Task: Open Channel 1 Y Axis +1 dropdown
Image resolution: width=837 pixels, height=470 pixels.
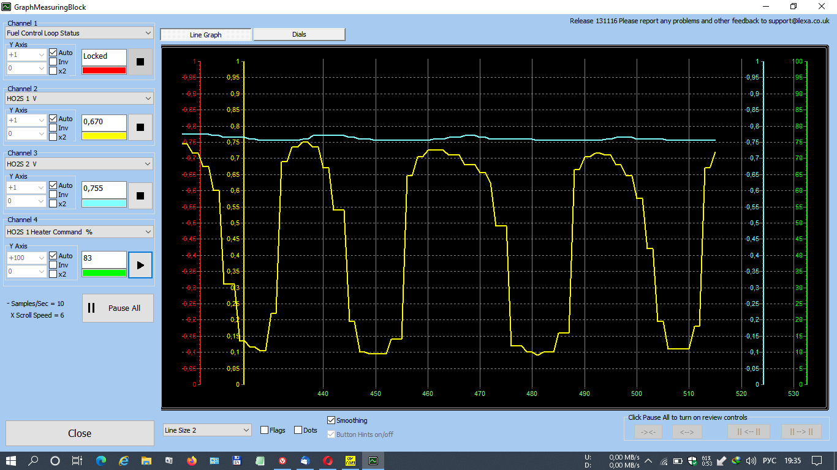Action: [x=27, y=54]
